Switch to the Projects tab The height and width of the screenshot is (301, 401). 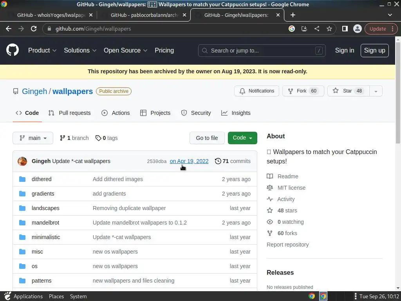(155, 113)
